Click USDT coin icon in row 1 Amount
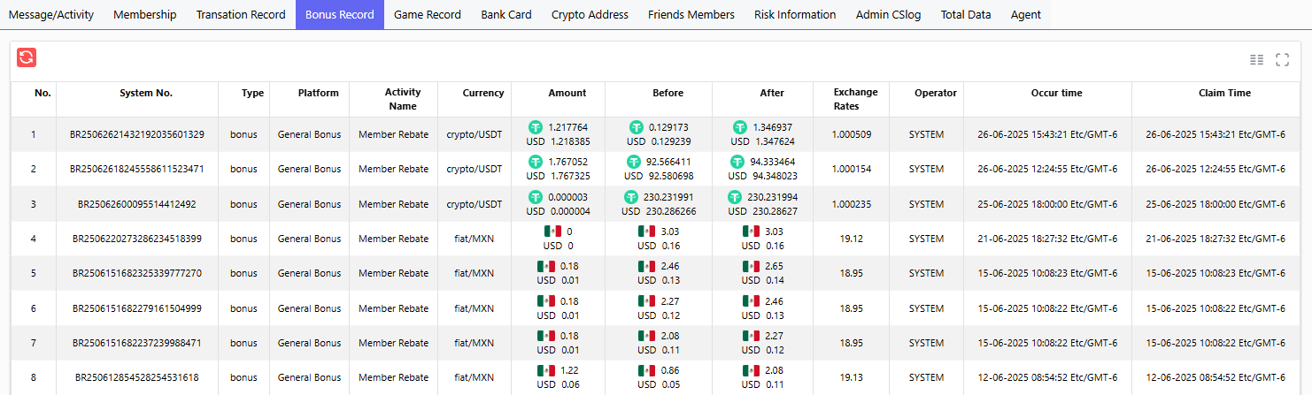This screenshot has width=1312, height=395. tap(535, 127)
